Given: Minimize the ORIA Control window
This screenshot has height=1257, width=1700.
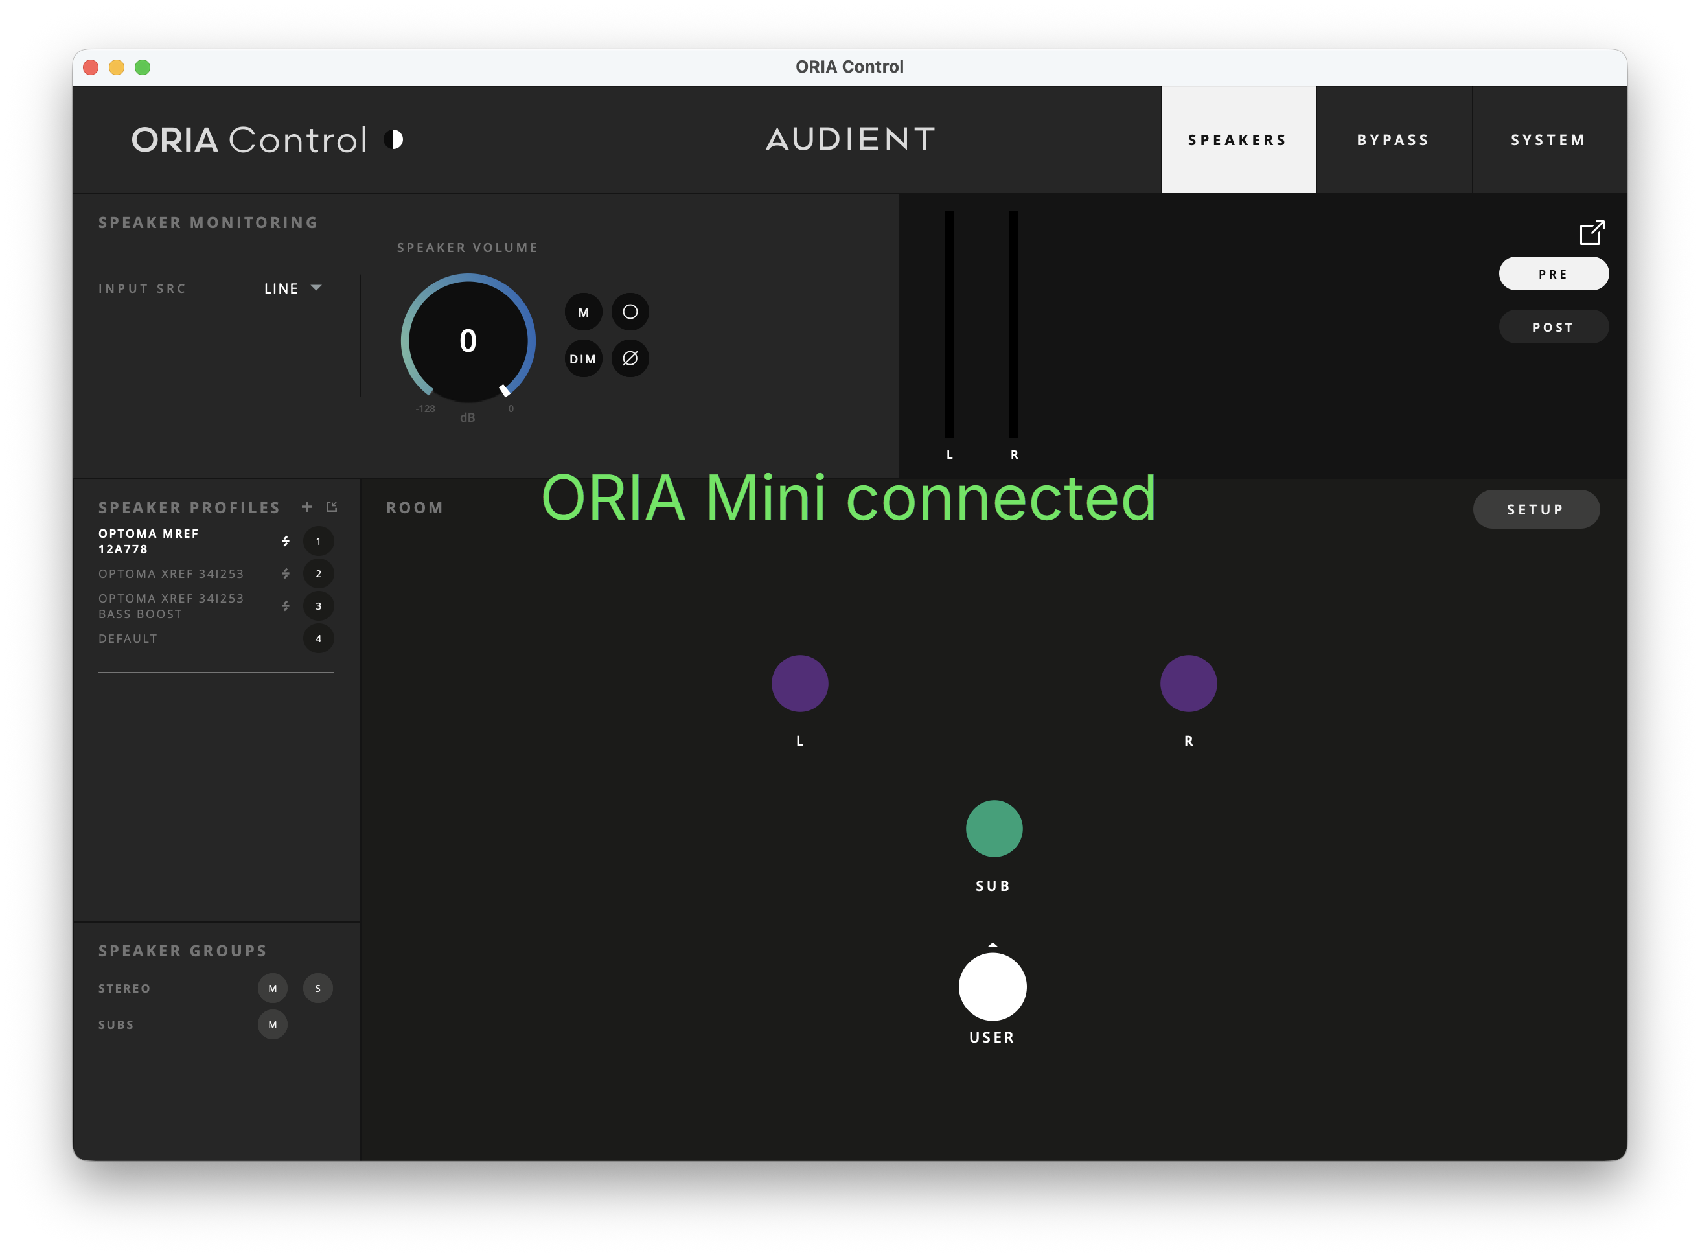Looking at the screenshot, I should pyautogui.click(x=117, y=67).
